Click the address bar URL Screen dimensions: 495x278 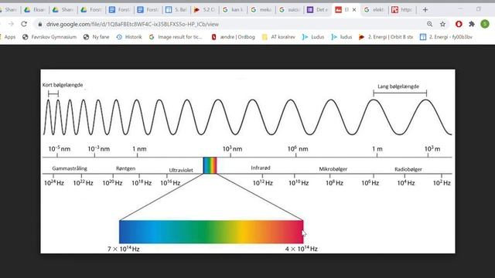(132, 24)
